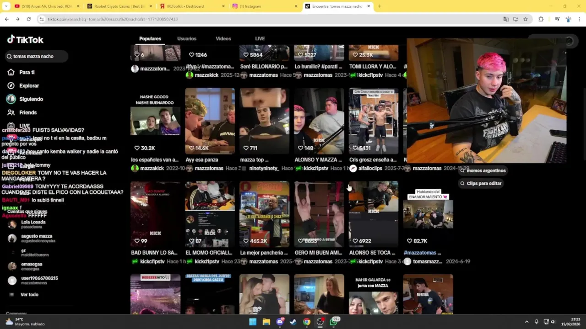
Task: Open Discord from the taskbar
Action: click(x=280, y=322)
